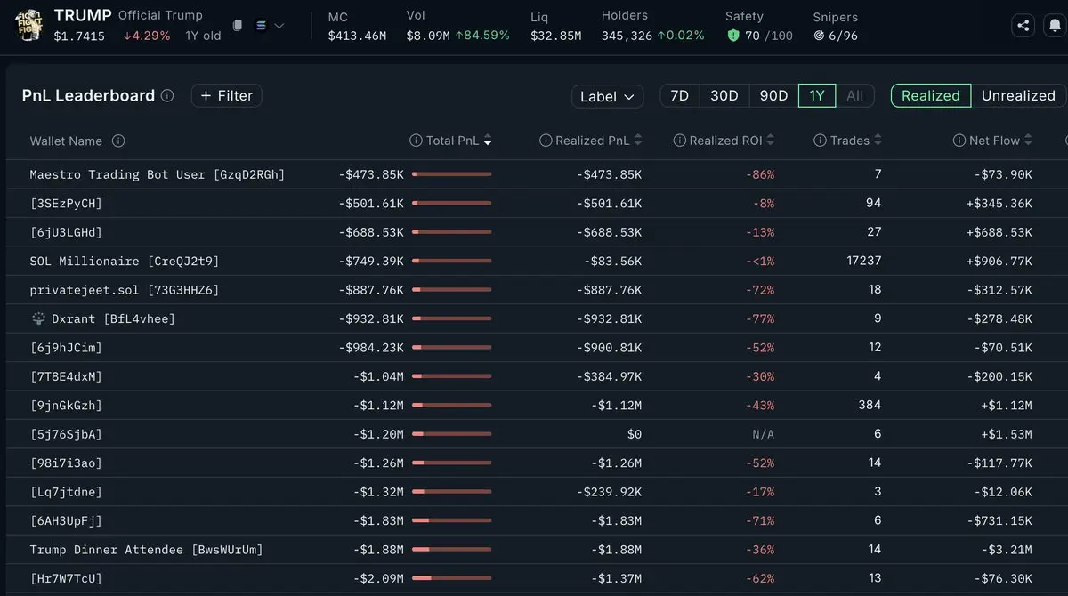Open the share icon button
This screenshot has height=596, width=1068.
[1023, 26]
